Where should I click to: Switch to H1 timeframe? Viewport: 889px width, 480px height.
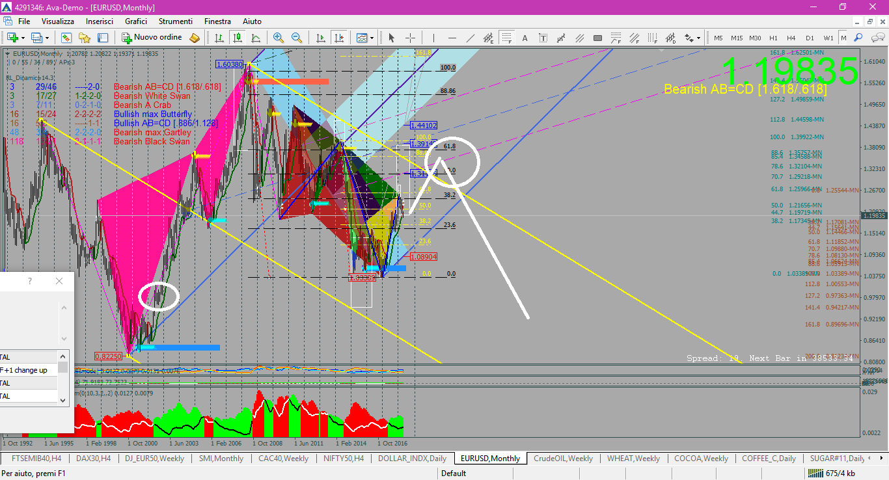773,38
